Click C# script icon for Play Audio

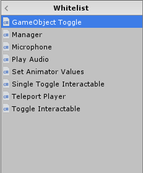[x=6, y=59]
